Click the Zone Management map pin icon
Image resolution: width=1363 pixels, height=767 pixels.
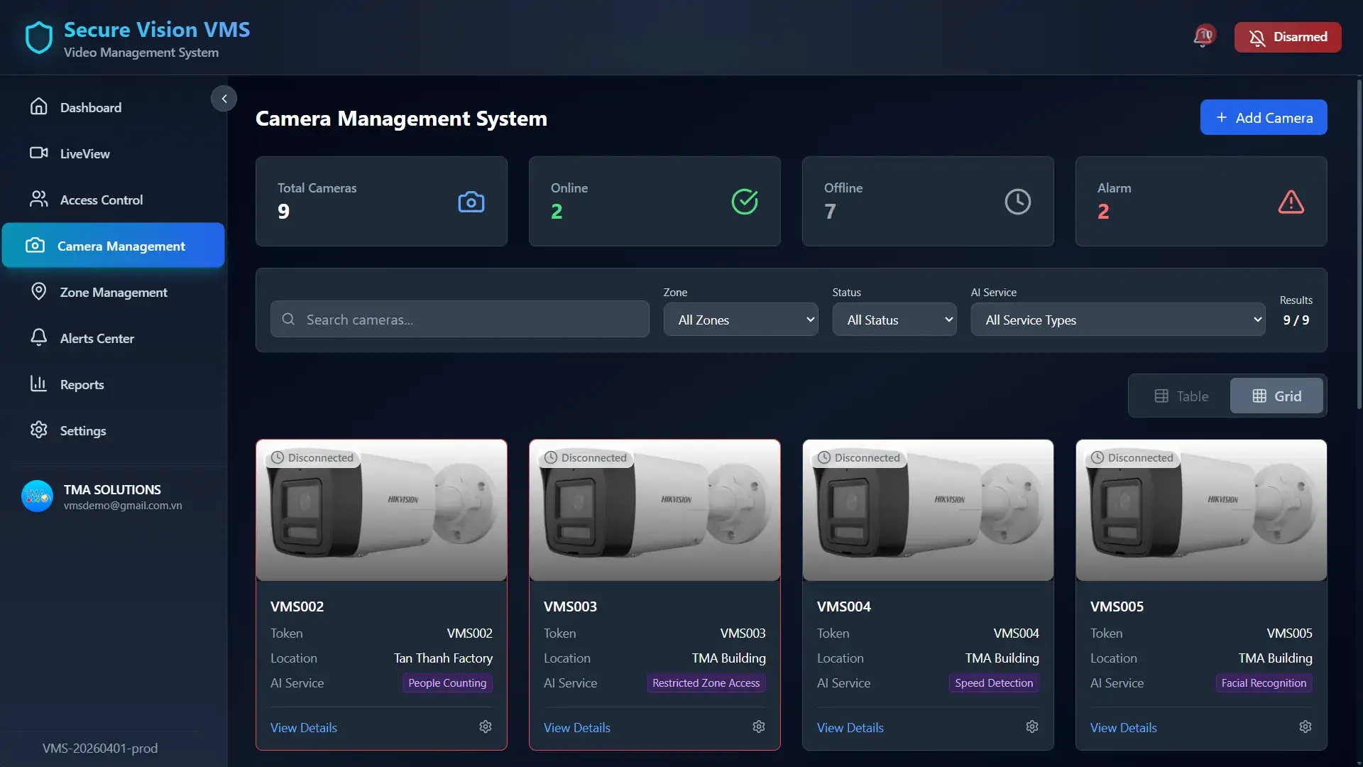click(39, 291)
